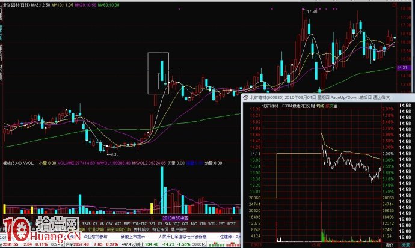
Task: Click MA60:10.98 legend text
Action: [109, 5]
